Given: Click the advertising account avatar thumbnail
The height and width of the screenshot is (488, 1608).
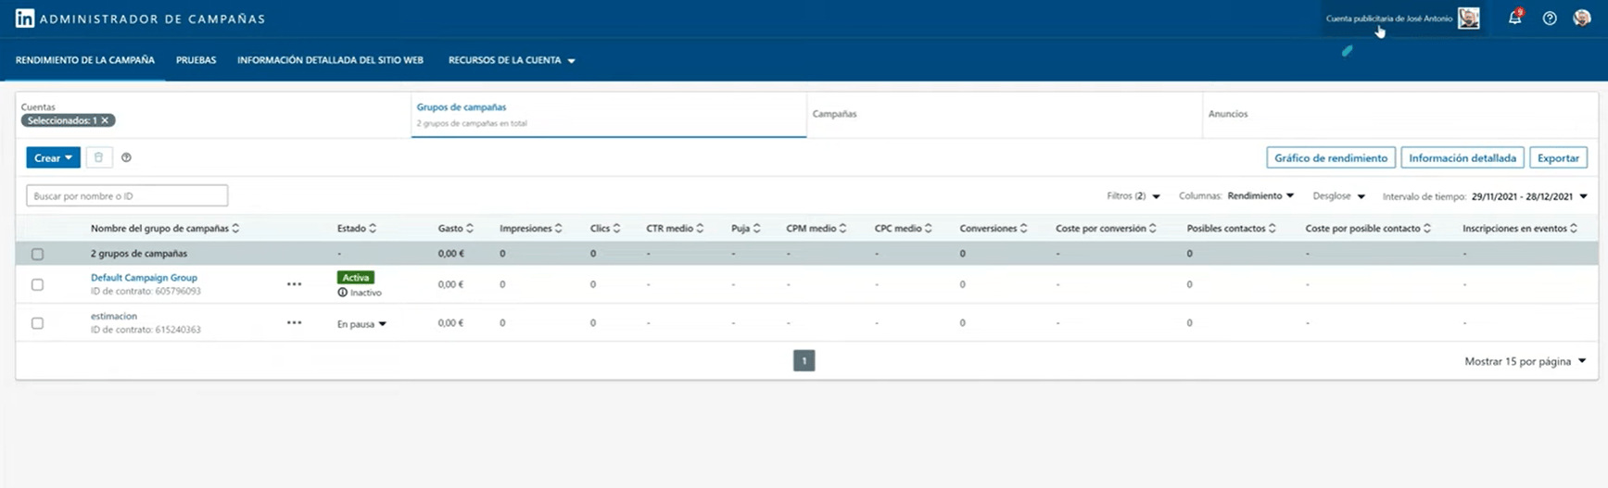Looking at the screenshot, I should (x=1469, y=19).
